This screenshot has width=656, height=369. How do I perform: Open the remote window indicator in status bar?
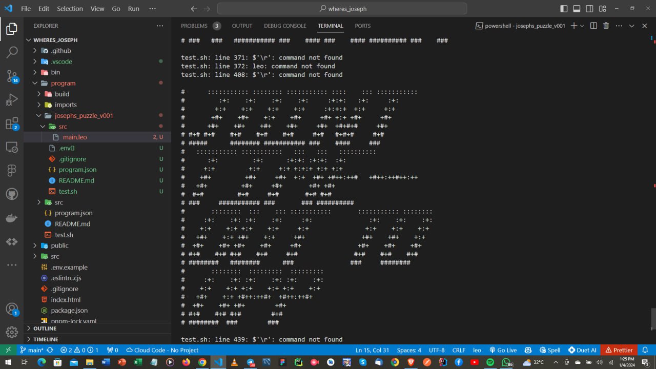point(8,350)
